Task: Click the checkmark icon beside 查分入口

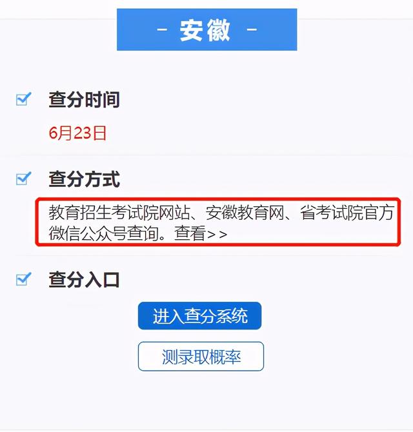Action: pyautogui.click(x=23, y=279)
